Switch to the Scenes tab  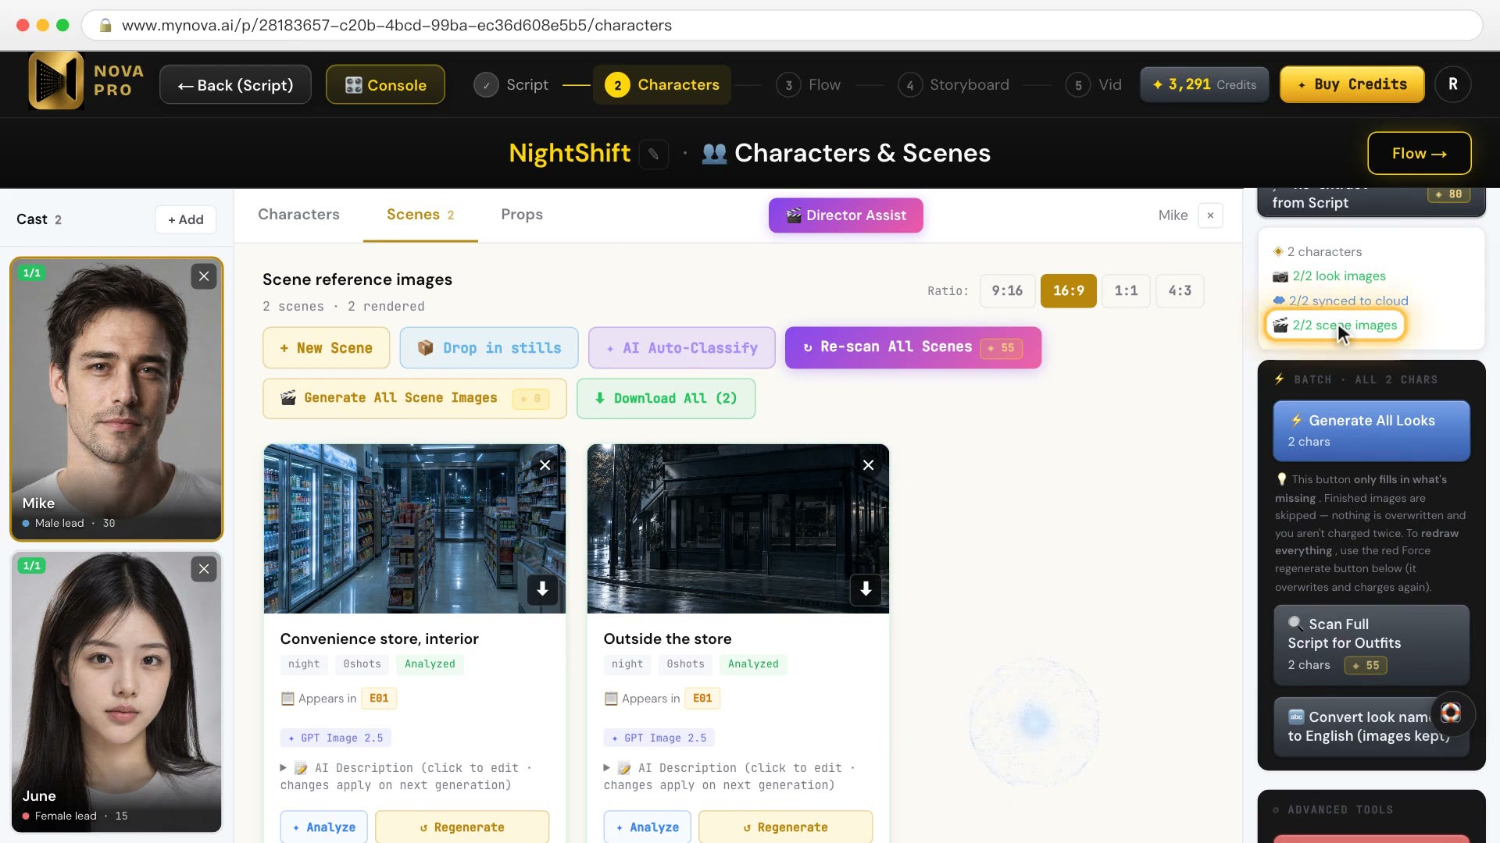tap(420, 215)
